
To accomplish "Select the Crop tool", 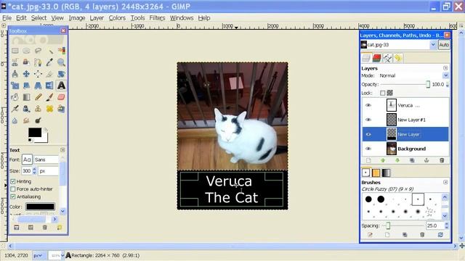I will tap(49, 74).
